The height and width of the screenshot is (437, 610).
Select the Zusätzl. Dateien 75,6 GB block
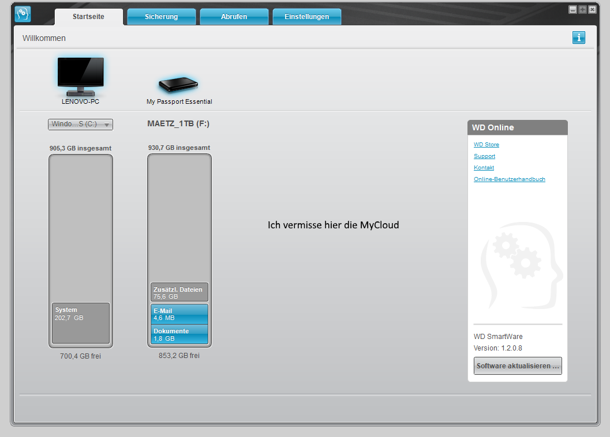click(x=179, y=292)
